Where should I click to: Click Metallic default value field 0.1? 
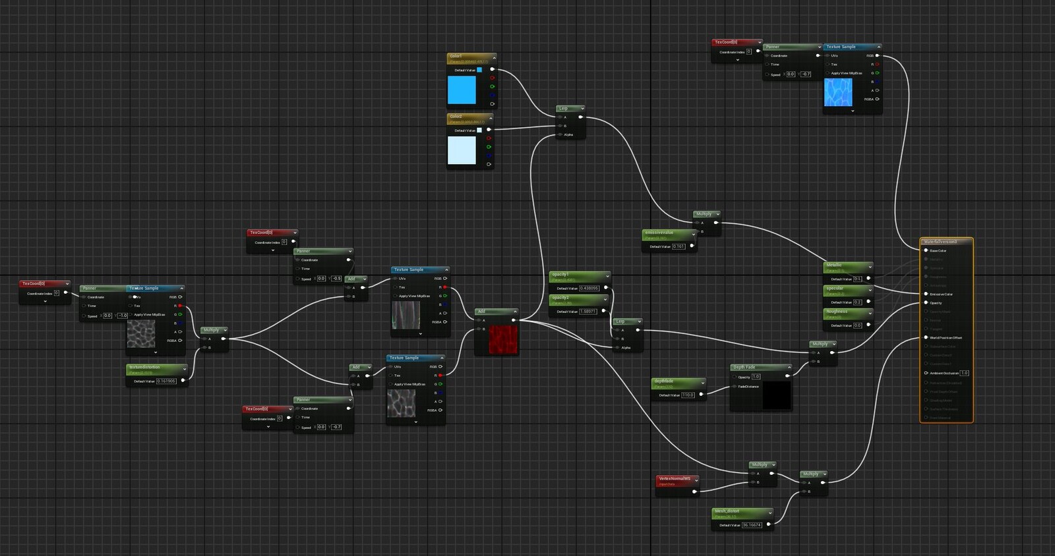click(857, 279)
